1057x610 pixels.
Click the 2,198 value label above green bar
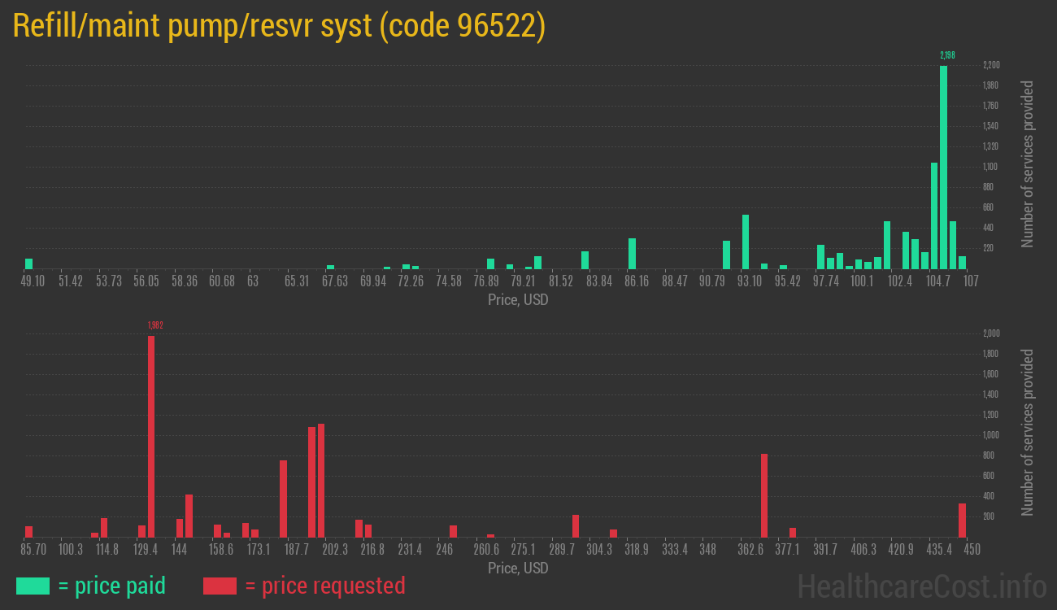tap(947, 55)
